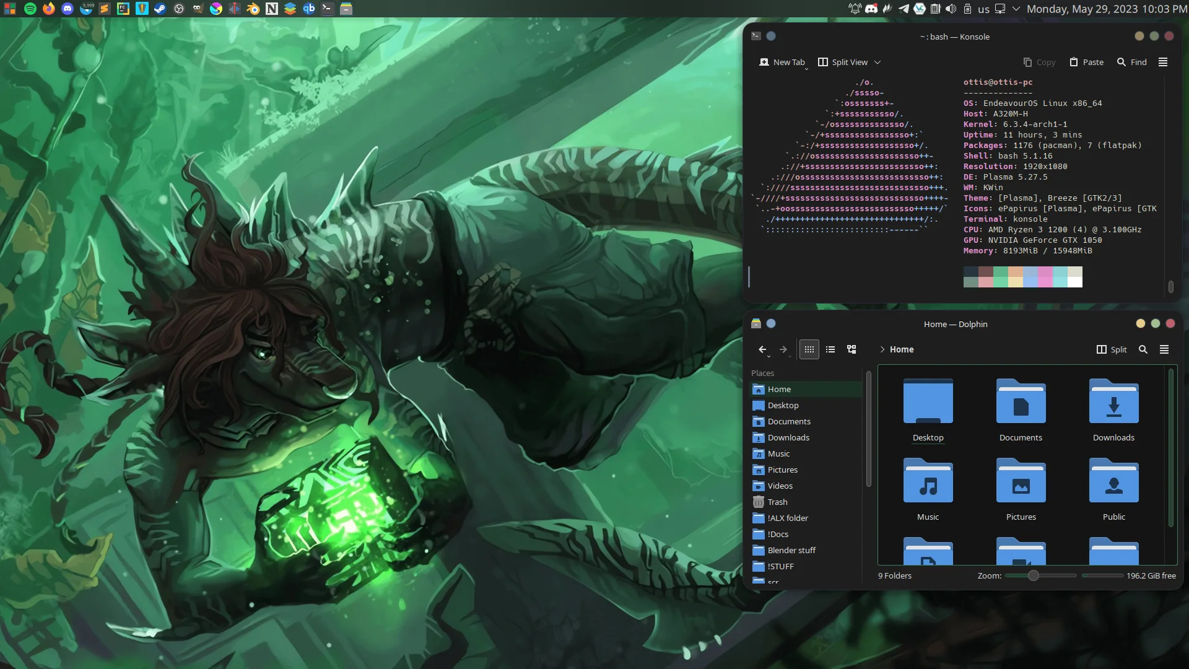Open a New Tab in Konsole
Viewport: 1189px width, 669px height.
(x=782, y=62)
